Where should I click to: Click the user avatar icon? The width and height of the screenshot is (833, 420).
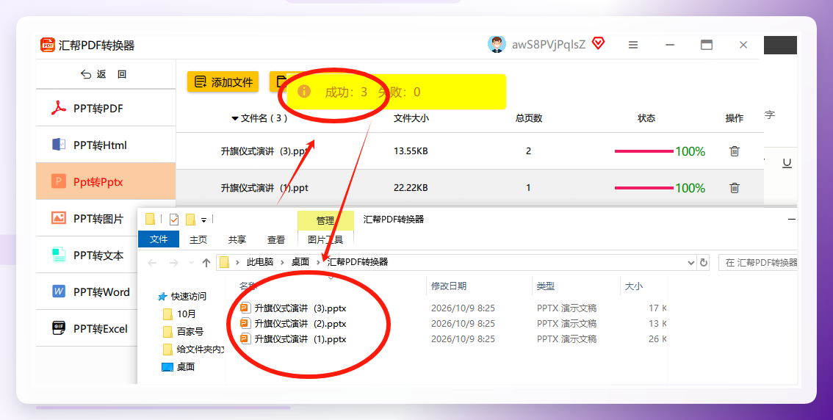[497, 45]
